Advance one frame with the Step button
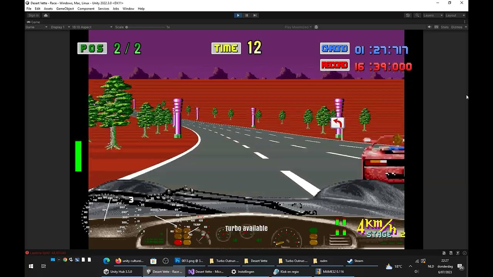The height and width of the screenshot is (277, 493). pyautogui.click(x=255, y=15)
